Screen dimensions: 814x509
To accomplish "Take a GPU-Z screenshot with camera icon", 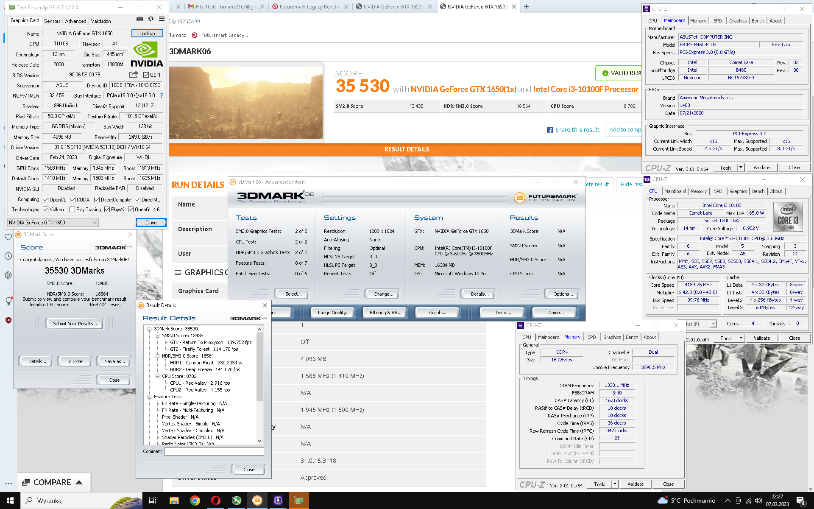I will (x=140, y=19).
